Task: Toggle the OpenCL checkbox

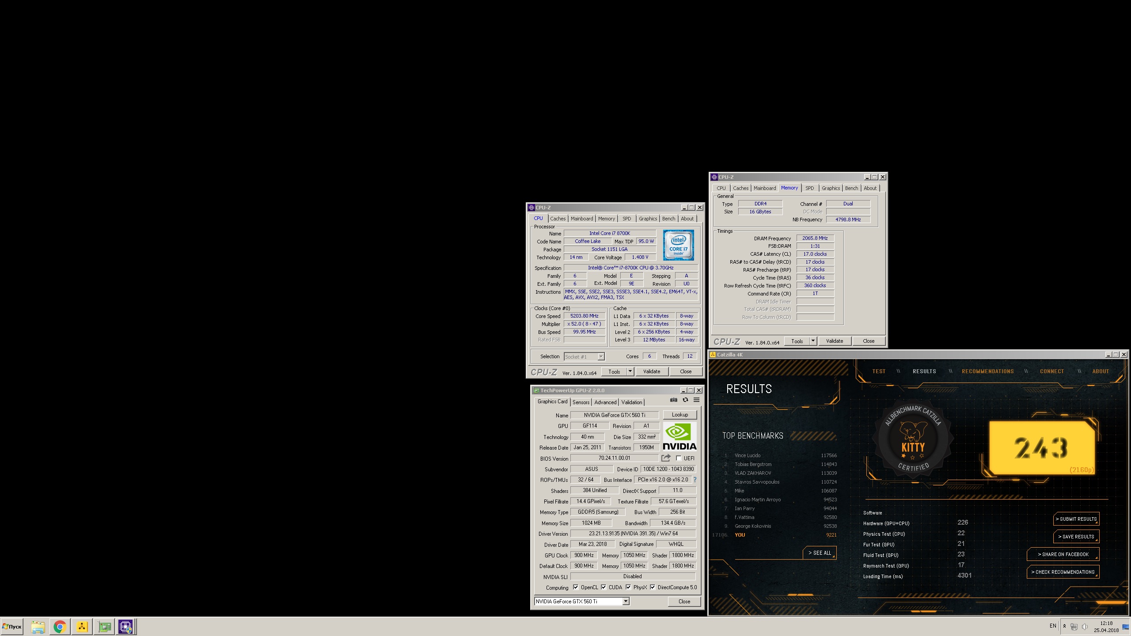Action: point(576,587)
